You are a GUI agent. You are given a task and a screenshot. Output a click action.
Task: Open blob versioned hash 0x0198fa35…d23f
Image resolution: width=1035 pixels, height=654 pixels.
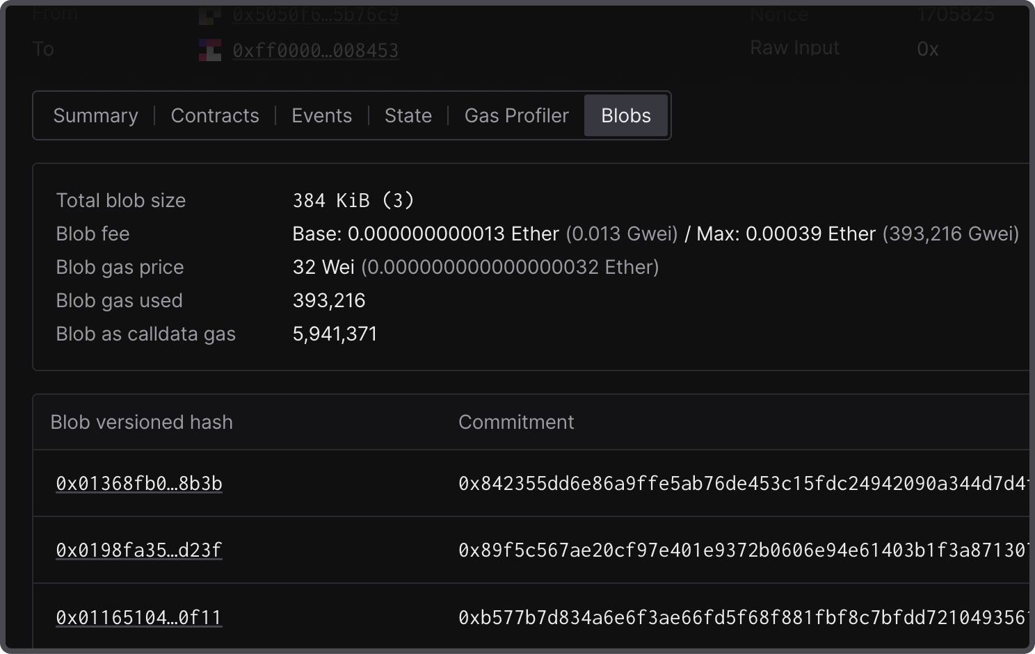pyautogui.click(x=139, y=550)
